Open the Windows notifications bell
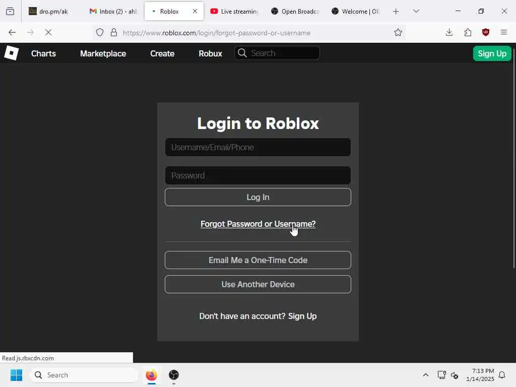Viewport: 516px width, 387px height. [502, 375]
